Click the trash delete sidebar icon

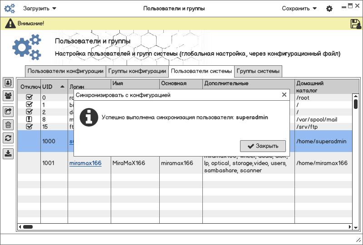[x=8, y=125]
